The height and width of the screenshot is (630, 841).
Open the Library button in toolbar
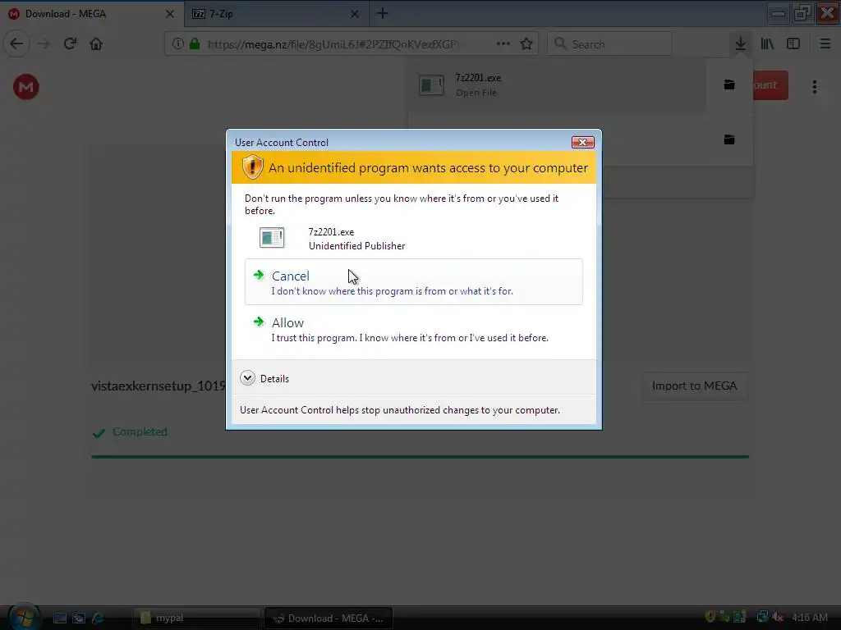pyautogui.click(x=767, y=44)
